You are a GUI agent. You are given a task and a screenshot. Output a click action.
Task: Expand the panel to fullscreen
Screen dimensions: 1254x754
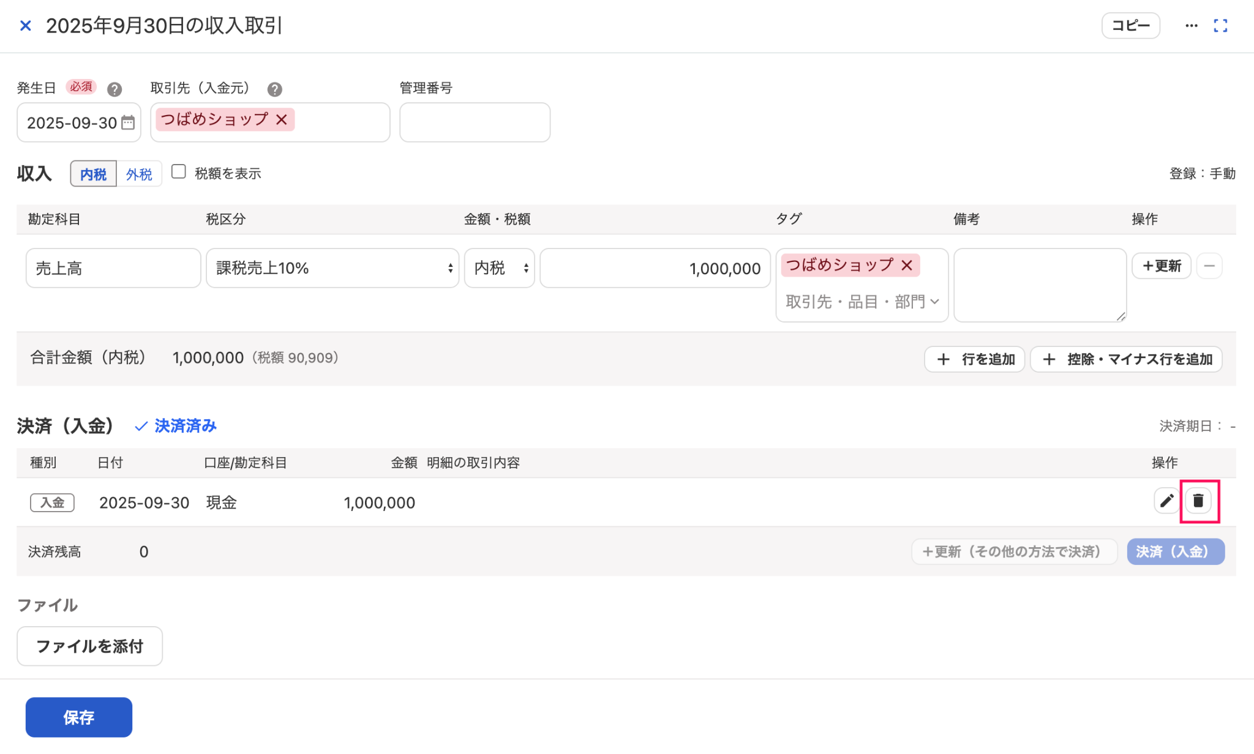pyautogui.click(x=1220, y=26)
